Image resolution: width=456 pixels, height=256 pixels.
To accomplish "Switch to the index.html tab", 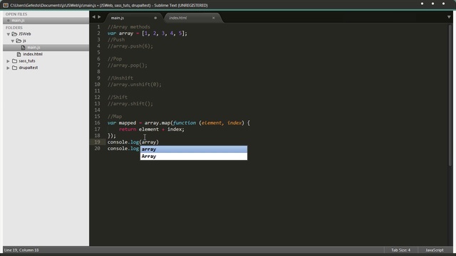I will pos(177,18).
